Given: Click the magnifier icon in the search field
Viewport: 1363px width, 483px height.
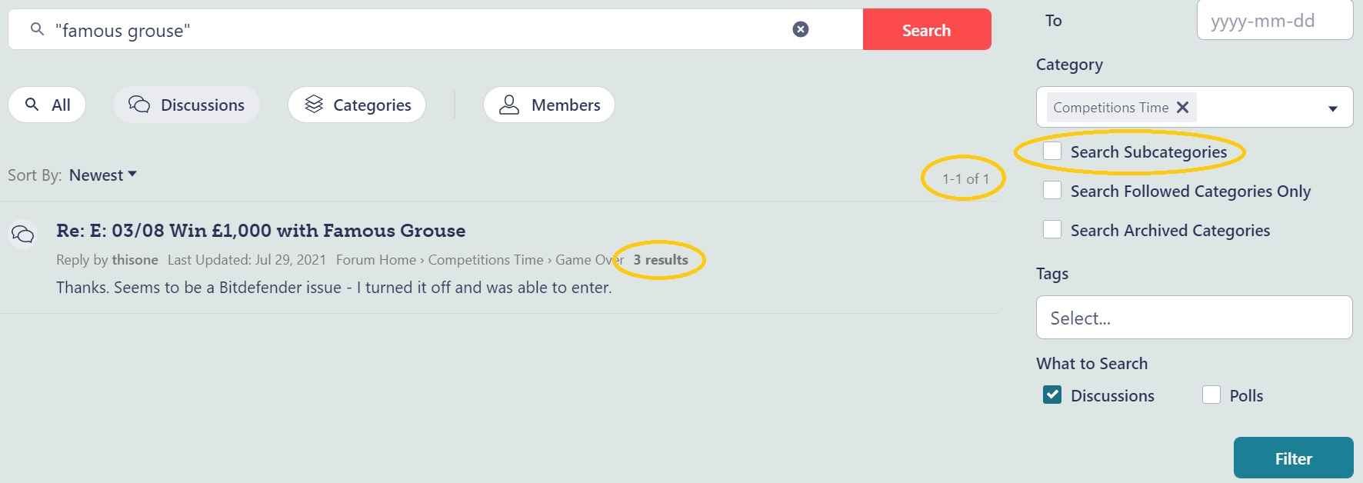Looking at the screenshot, I should coord(37,29).
